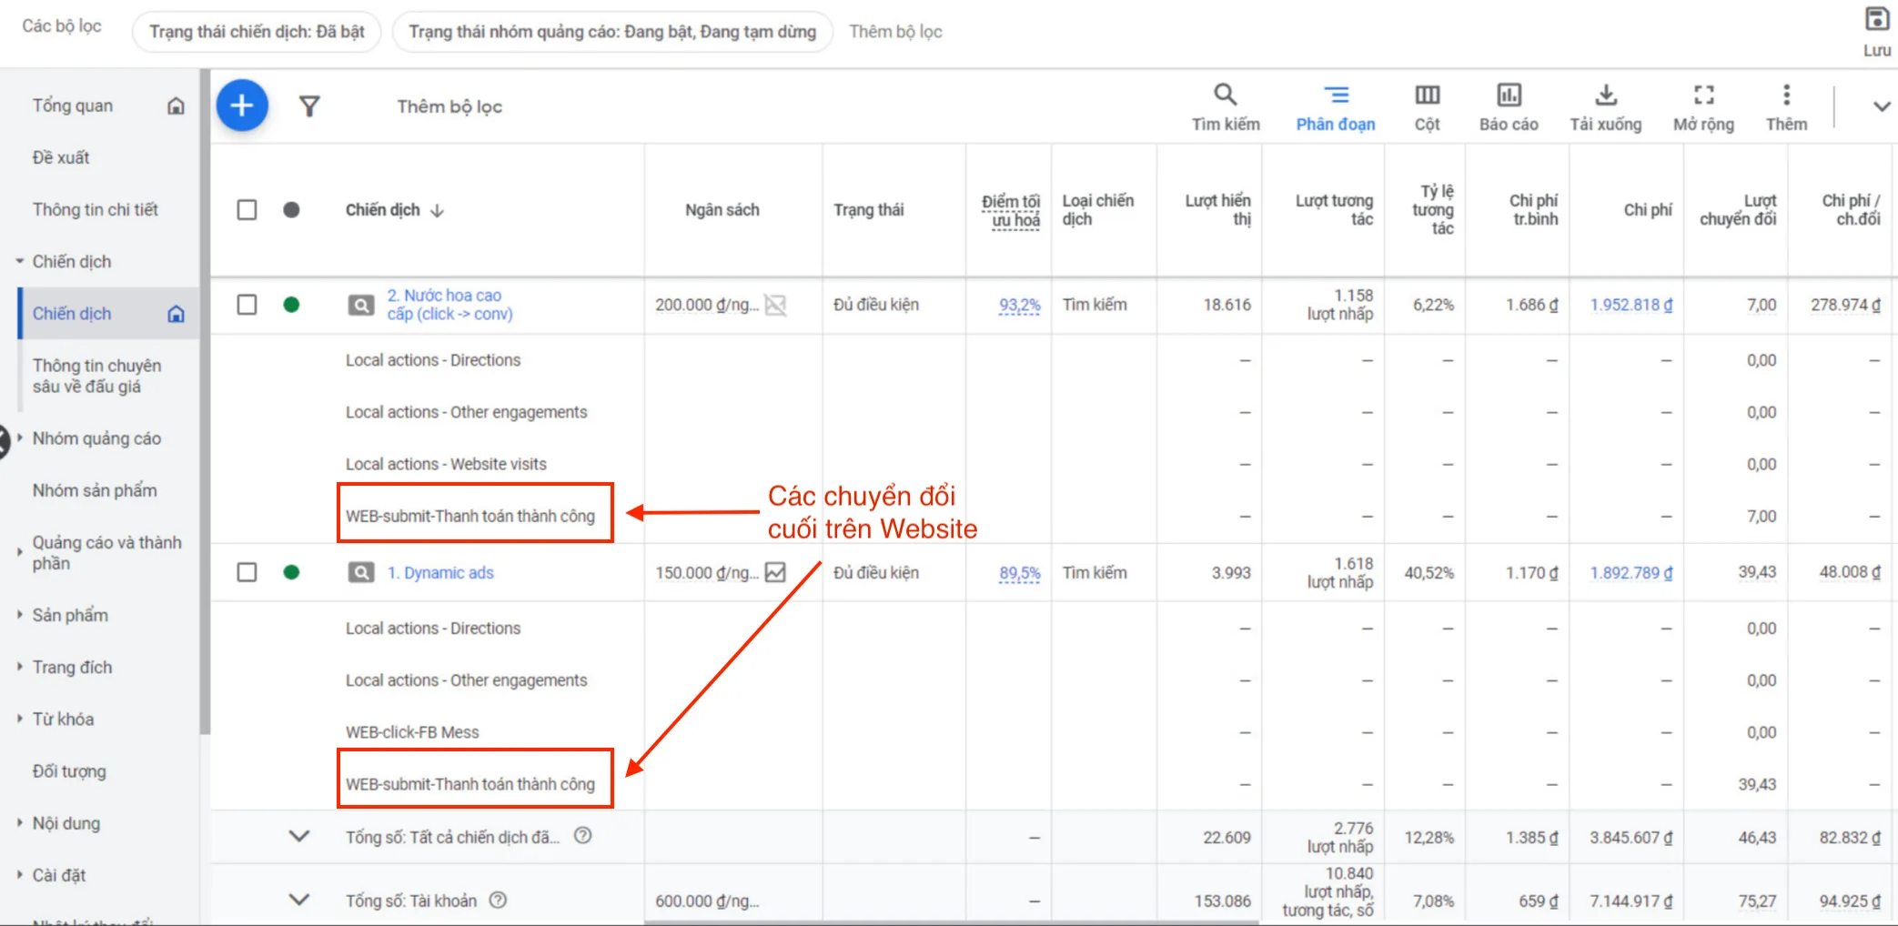Open the 2. Nước hoa cao cấp campaign link
This screenshot has width=1898, height=926.
click(449, 305)
